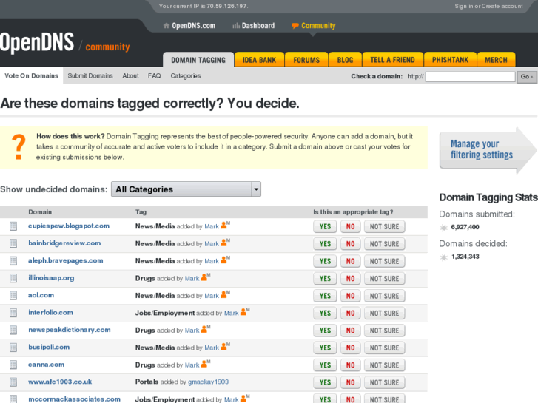Vote YES for cupiespew.blogspot.com
The image size is (538, 403).
[325, 227]
